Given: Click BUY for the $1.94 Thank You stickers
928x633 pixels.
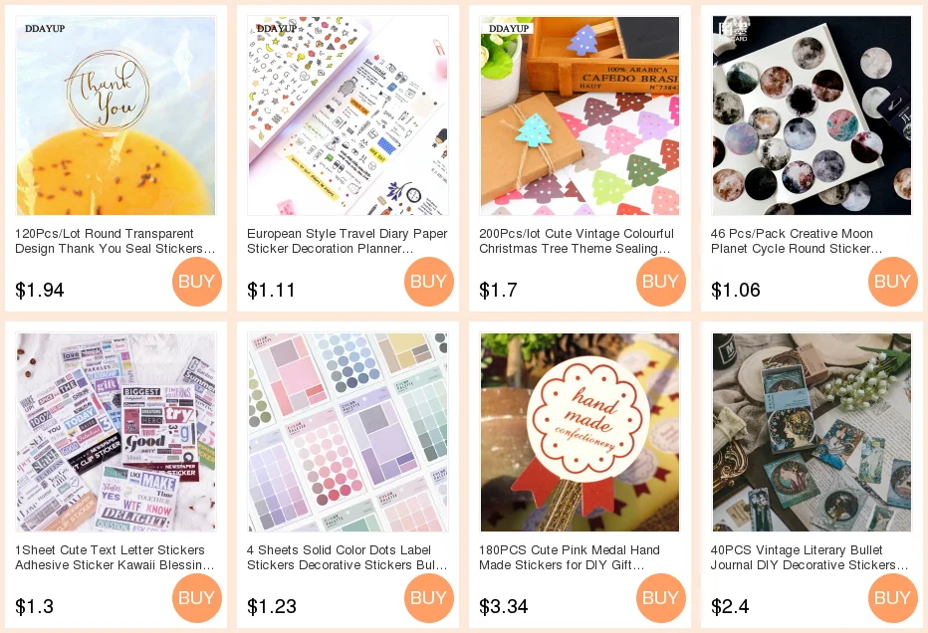Looking at the screenshot, I should point(197,282).
